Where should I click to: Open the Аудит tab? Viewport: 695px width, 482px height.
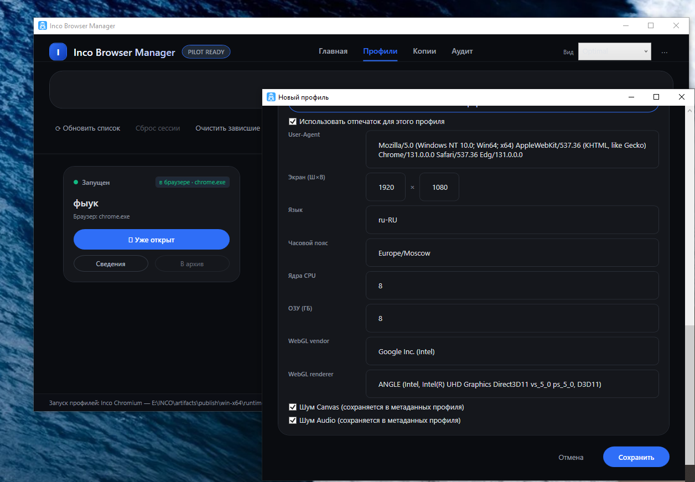coord(462,51)
